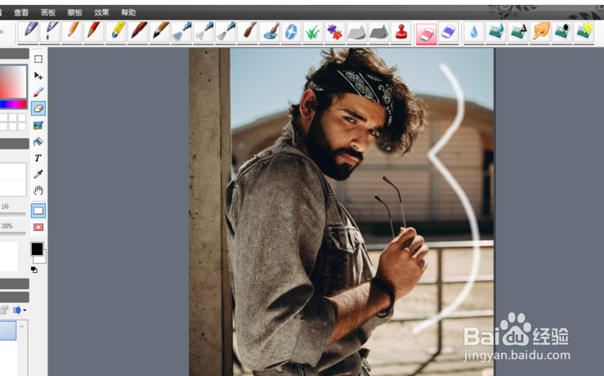The height and width of the screenshot is (376, 604).
Task: Open the black foreground color swatch
Action: tap(37, 249)
